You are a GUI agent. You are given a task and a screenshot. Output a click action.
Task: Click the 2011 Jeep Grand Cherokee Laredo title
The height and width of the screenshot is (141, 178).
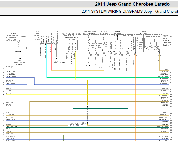tap(132, 4)
